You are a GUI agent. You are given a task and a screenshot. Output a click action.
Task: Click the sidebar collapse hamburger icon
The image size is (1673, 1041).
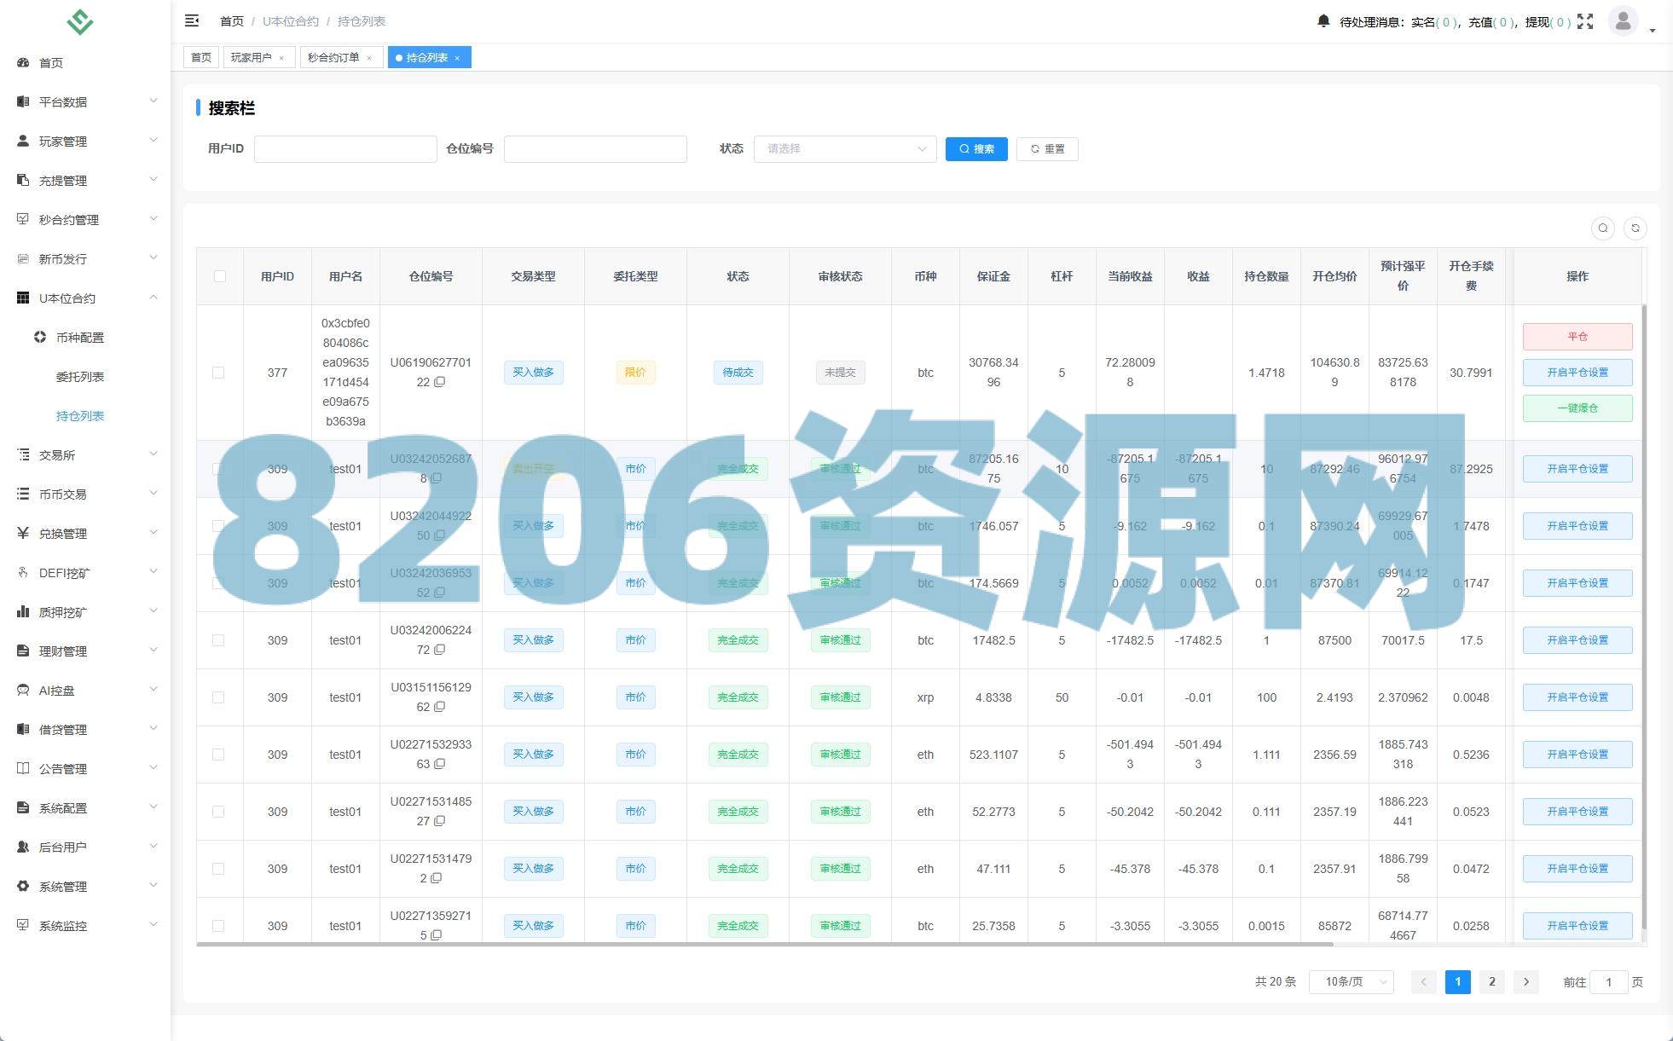[192, 20]
